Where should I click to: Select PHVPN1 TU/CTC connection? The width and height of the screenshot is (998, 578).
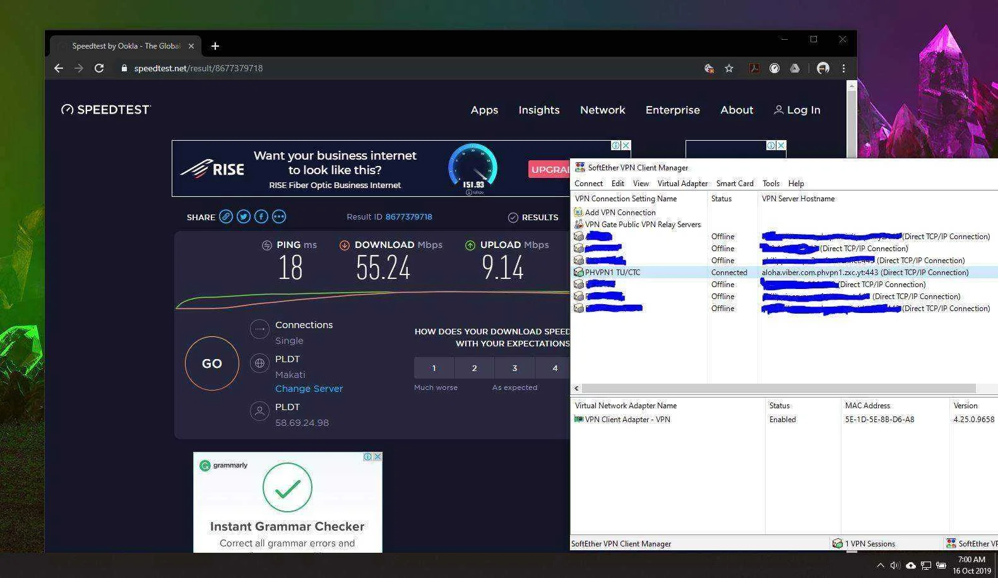[x=784, y=273]
